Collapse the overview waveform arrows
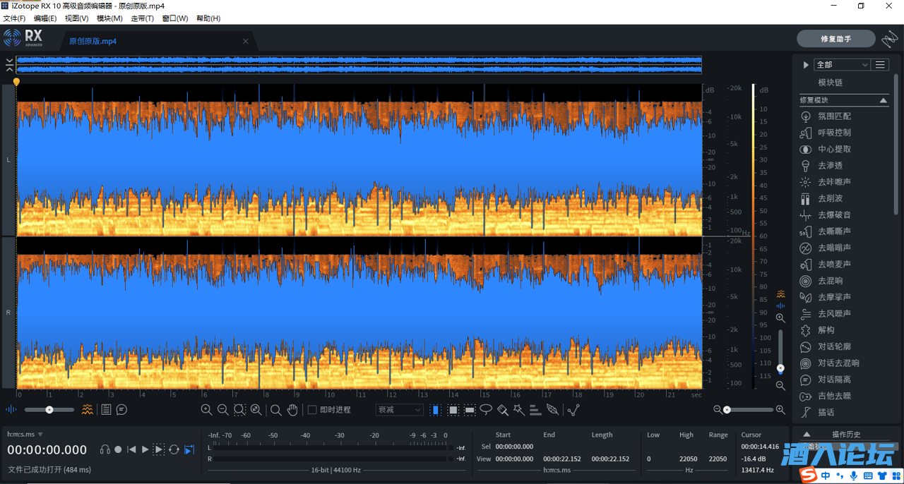Viewport: 904px width, 484px height. point(9,65)
